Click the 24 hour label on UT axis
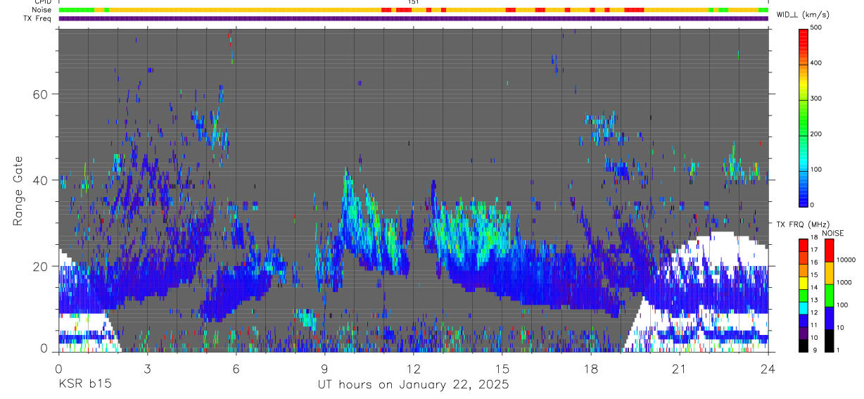The height and width of the screenshot is (399, 864). coord(768,368)
